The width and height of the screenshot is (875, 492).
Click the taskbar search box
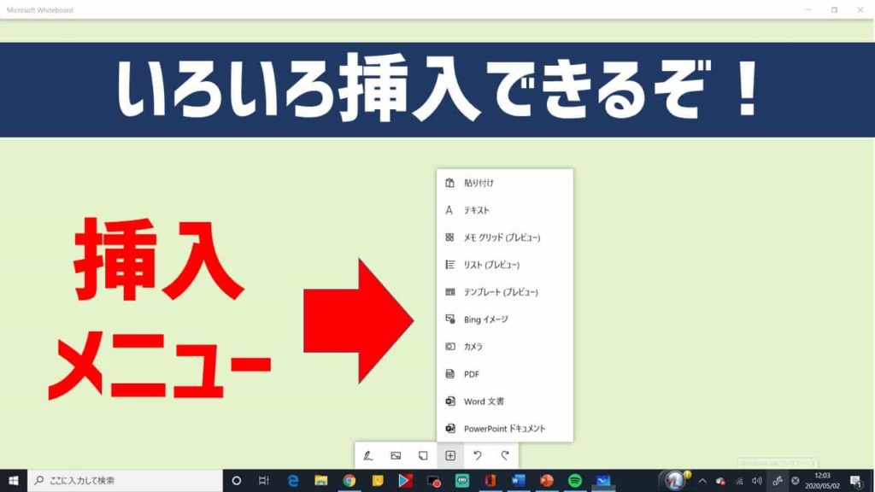pyautogui.click(x=125, y=480)
